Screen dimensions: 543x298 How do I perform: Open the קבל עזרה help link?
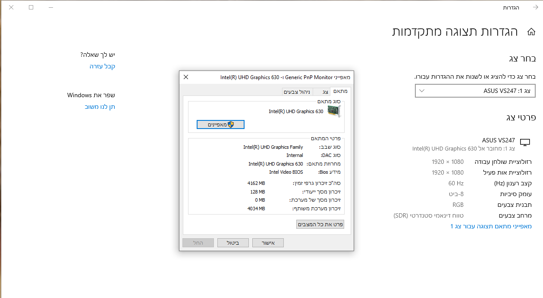pyautogui.click(x=102, y=66)
